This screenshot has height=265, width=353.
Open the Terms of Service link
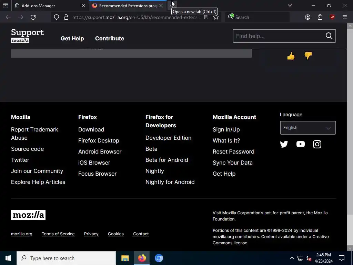pos(58,234)
